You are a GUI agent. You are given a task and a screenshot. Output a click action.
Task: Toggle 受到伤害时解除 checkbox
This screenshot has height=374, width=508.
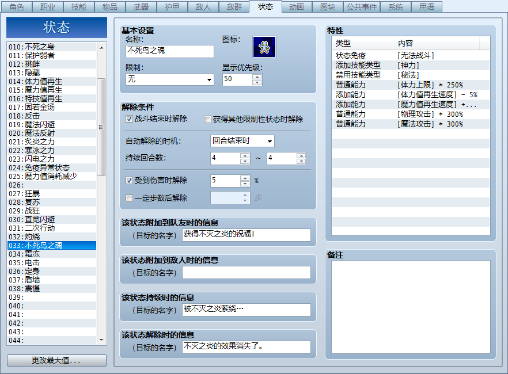(129, 181)
